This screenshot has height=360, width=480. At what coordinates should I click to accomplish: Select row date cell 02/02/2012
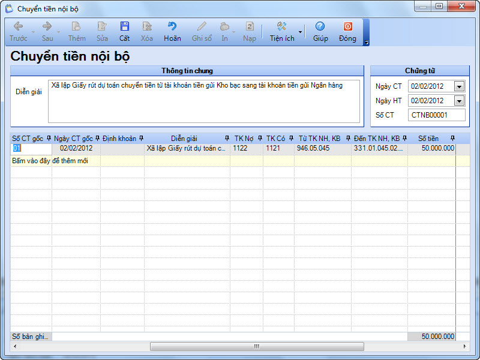tap(76, 148)
